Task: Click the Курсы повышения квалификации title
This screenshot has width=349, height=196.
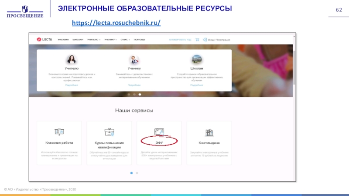Action: 109,145
